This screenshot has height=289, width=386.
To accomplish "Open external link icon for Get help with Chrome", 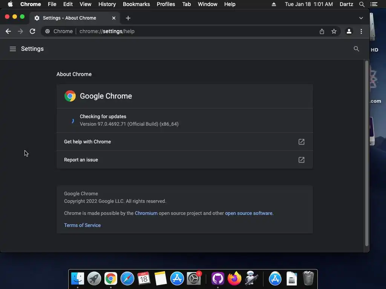I will [x=301, y=142].
